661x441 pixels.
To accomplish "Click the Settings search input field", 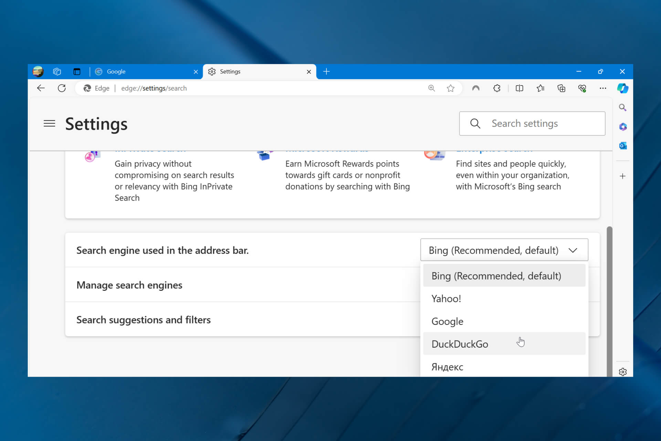I will [x=532, y=123].
